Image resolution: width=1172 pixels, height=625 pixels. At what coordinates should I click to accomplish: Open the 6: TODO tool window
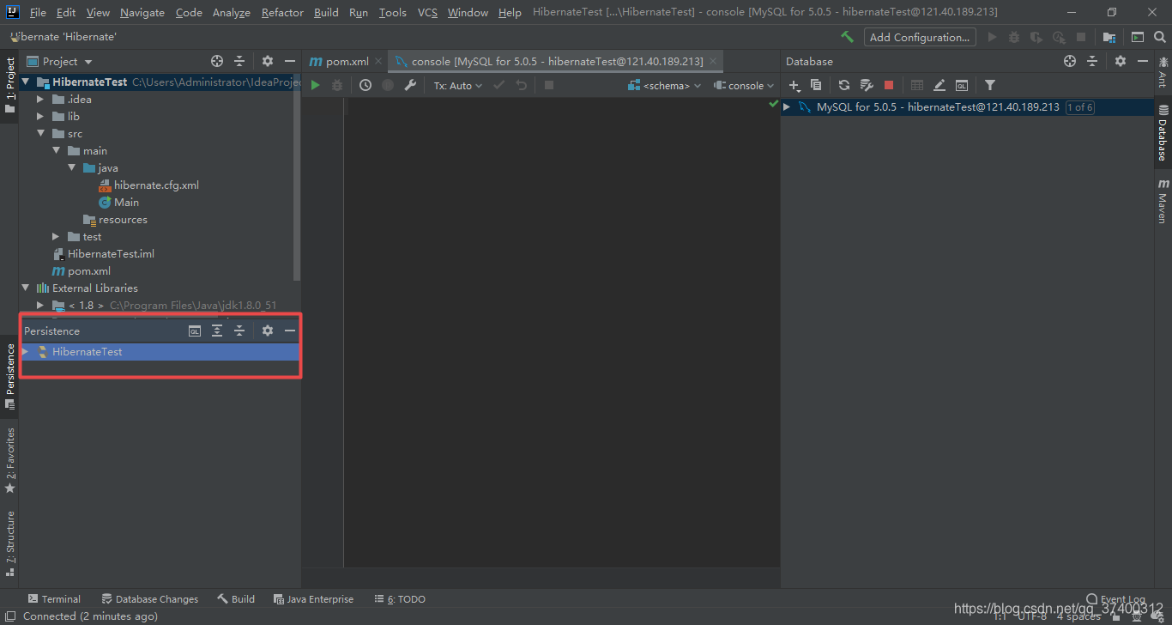click(x=401, y=599)
